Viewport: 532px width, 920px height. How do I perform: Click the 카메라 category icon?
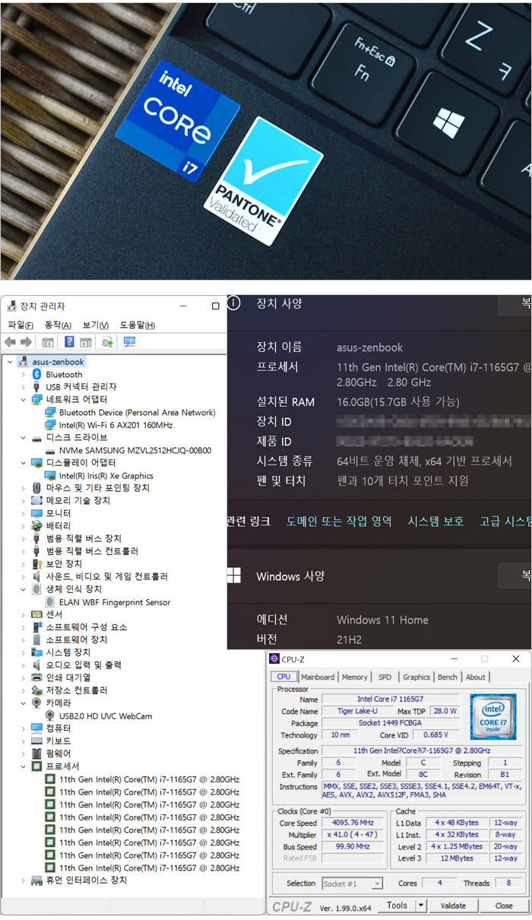tap(36, 703)
